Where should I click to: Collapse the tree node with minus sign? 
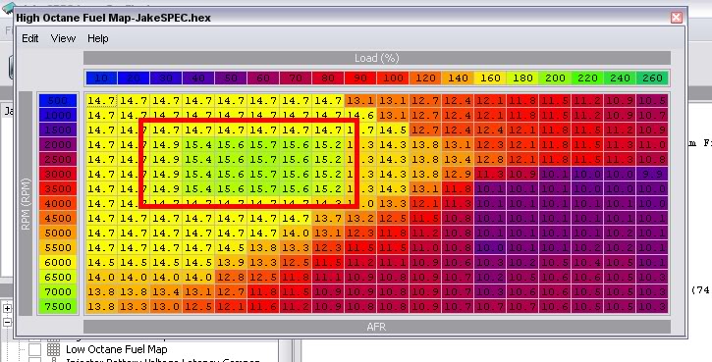click(7, 323)
